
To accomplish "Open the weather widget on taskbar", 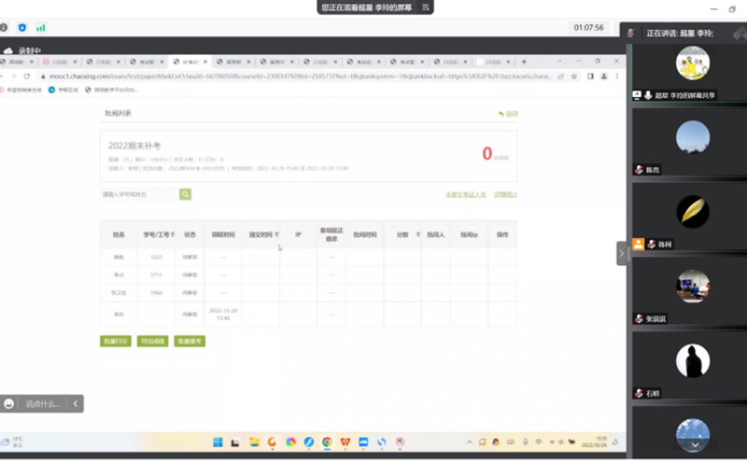I will tap(13, 441).
